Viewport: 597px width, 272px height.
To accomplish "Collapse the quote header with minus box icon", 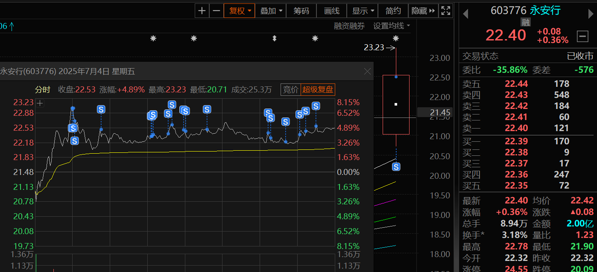I will tap(582, 36).
